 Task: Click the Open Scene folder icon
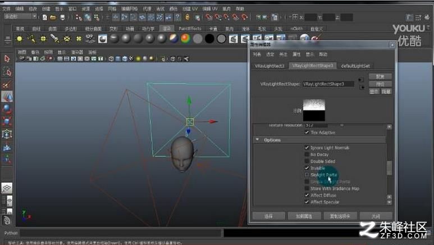[x=53, y=17]
